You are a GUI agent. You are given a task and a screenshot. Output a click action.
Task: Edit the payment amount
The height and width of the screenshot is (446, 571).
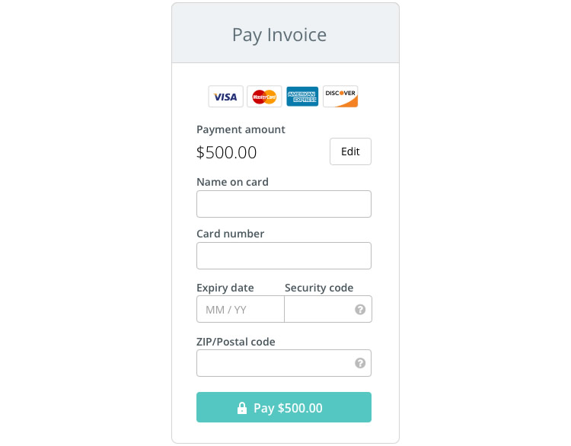point(350,151)
